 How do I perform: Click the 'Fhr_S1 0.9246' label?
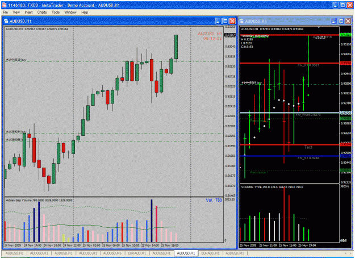308,158
